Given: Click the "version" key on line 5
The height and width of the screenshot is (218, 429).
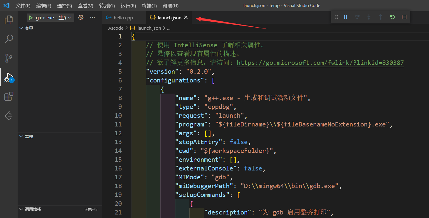Looking at the screenshot, I should 162,72.
